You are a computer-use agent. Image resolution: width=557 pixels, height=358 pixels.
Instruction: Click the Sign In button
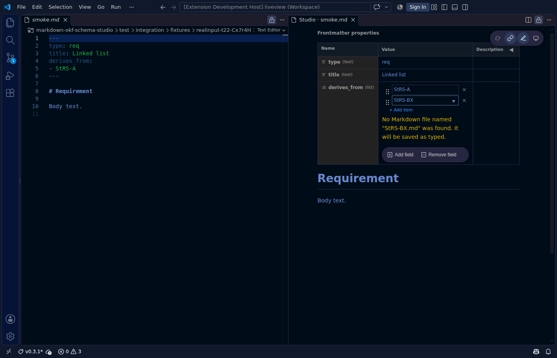pos(418,7)
